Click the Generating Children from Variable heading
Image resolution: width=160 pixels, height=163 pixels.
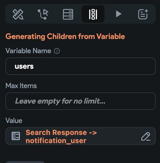[65, 37]
